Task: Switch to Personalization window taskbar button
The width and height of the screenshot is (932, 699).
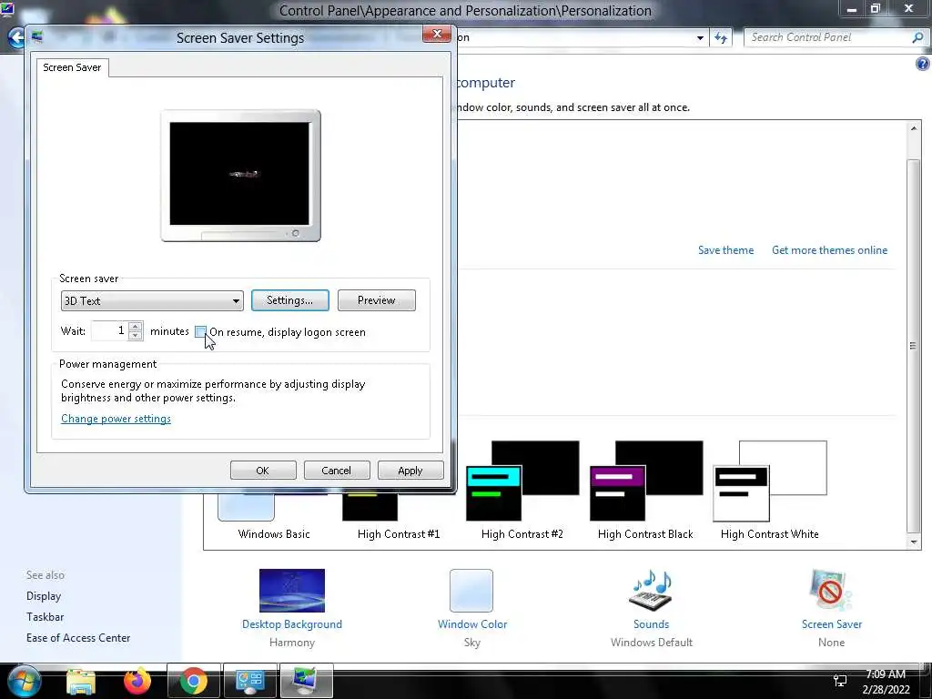Action: [306, 681]
